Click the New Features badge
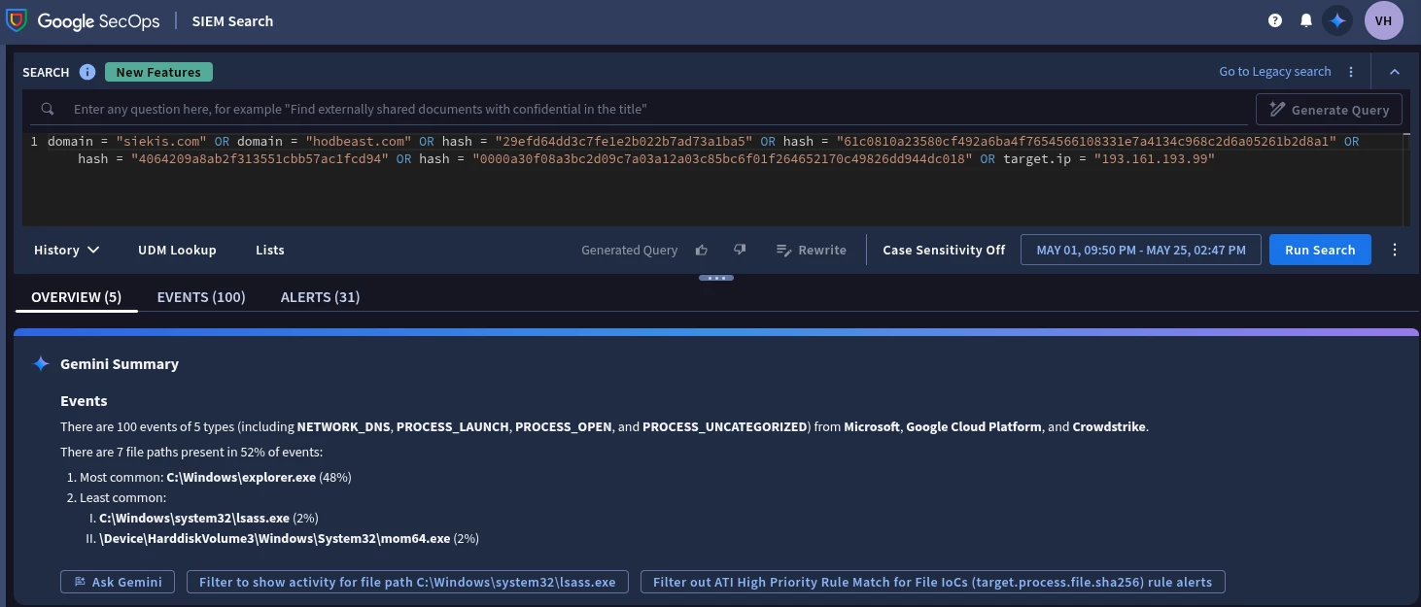 158,72
